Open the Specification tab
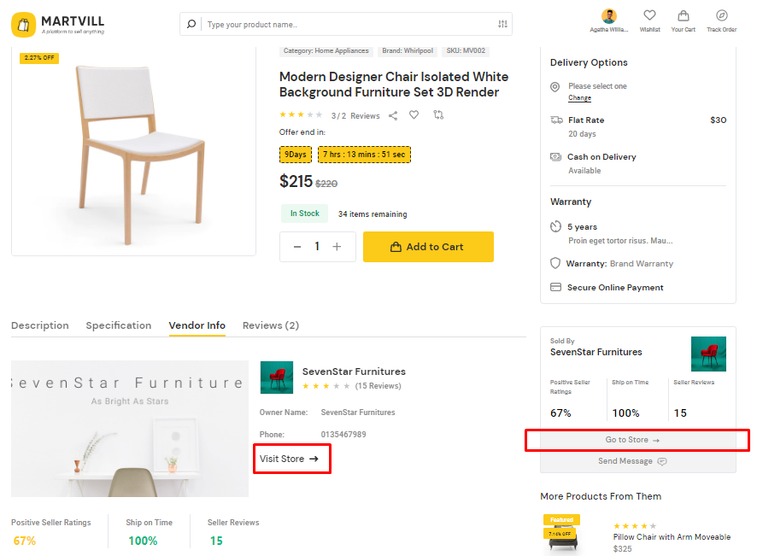 119,325
